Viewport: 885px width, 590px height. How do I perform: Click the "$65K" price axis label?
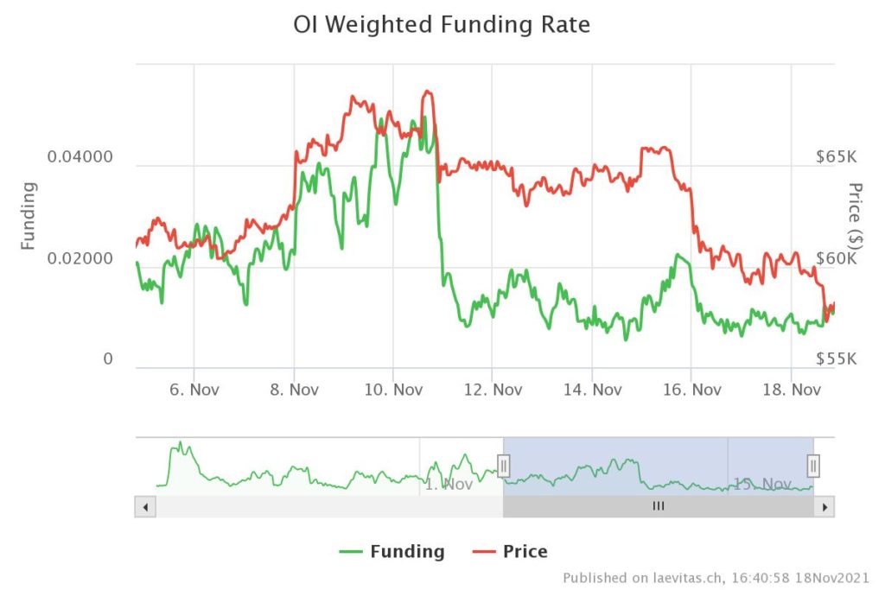coord(836,157)
